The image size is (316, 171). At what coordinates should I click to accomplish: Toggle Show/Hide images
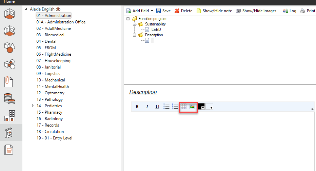pos(256,11)
